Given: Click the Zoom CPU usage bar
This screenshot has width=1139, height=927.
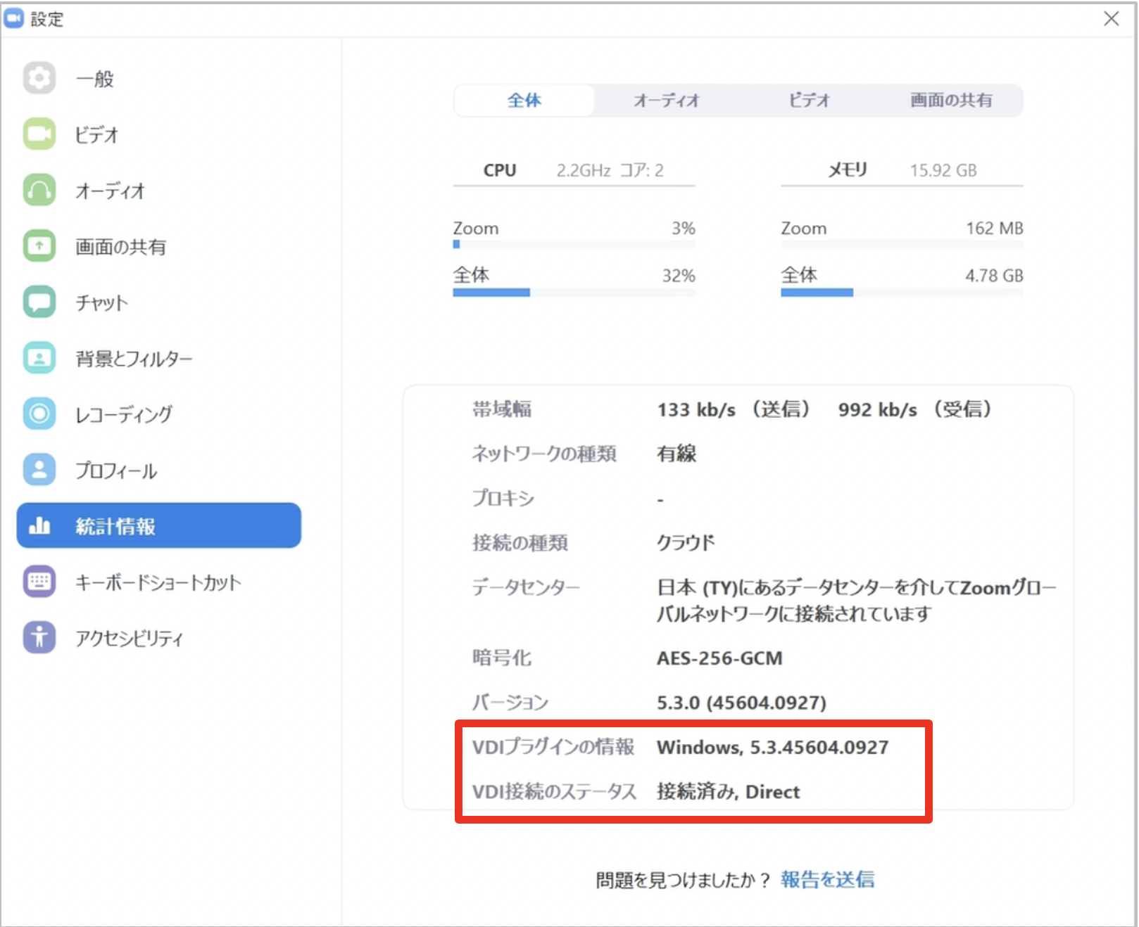Looking at the screenshot, I should pos(574,244).
